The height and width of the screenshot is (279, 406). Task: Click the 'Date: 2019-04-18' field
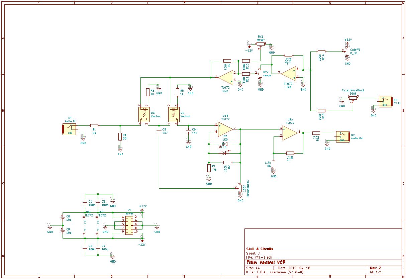[294, 268]
